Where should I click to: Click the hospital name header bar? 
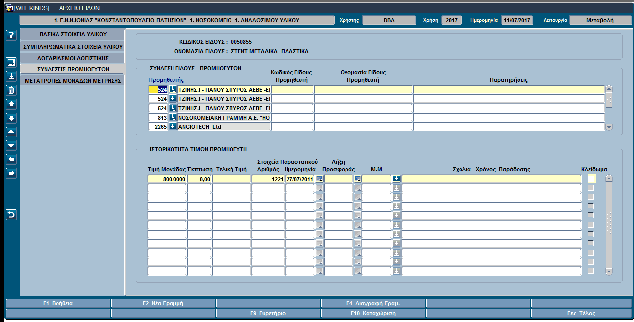pyautogui.click(x=176, y=20)
